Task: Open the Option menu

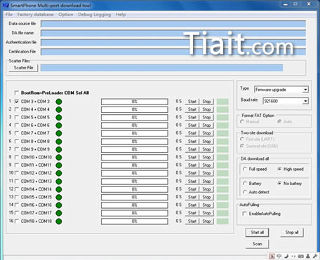Action: pyautogui.click(x=66, y=15)
